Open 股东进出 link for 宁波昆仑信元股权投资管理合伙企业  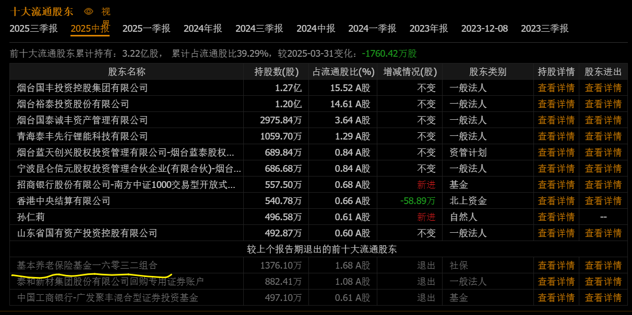click(603, 169)
